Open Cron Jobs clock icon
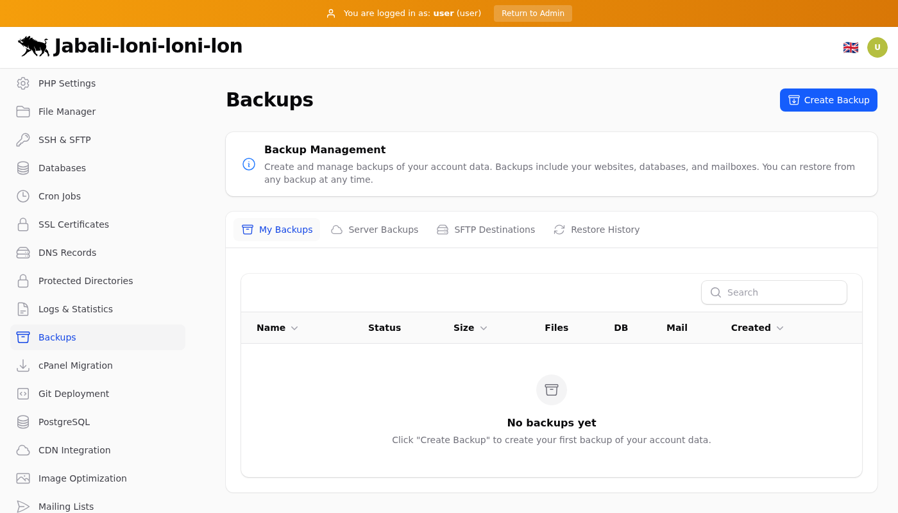This screenshot has width=898, height=513. coord(23,196)
